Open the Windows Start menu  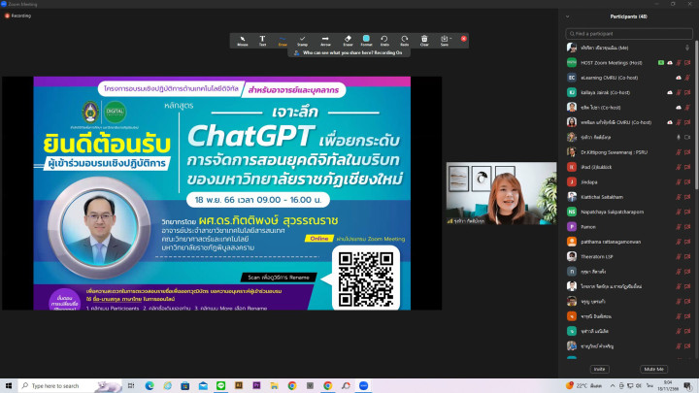(9, 386)
